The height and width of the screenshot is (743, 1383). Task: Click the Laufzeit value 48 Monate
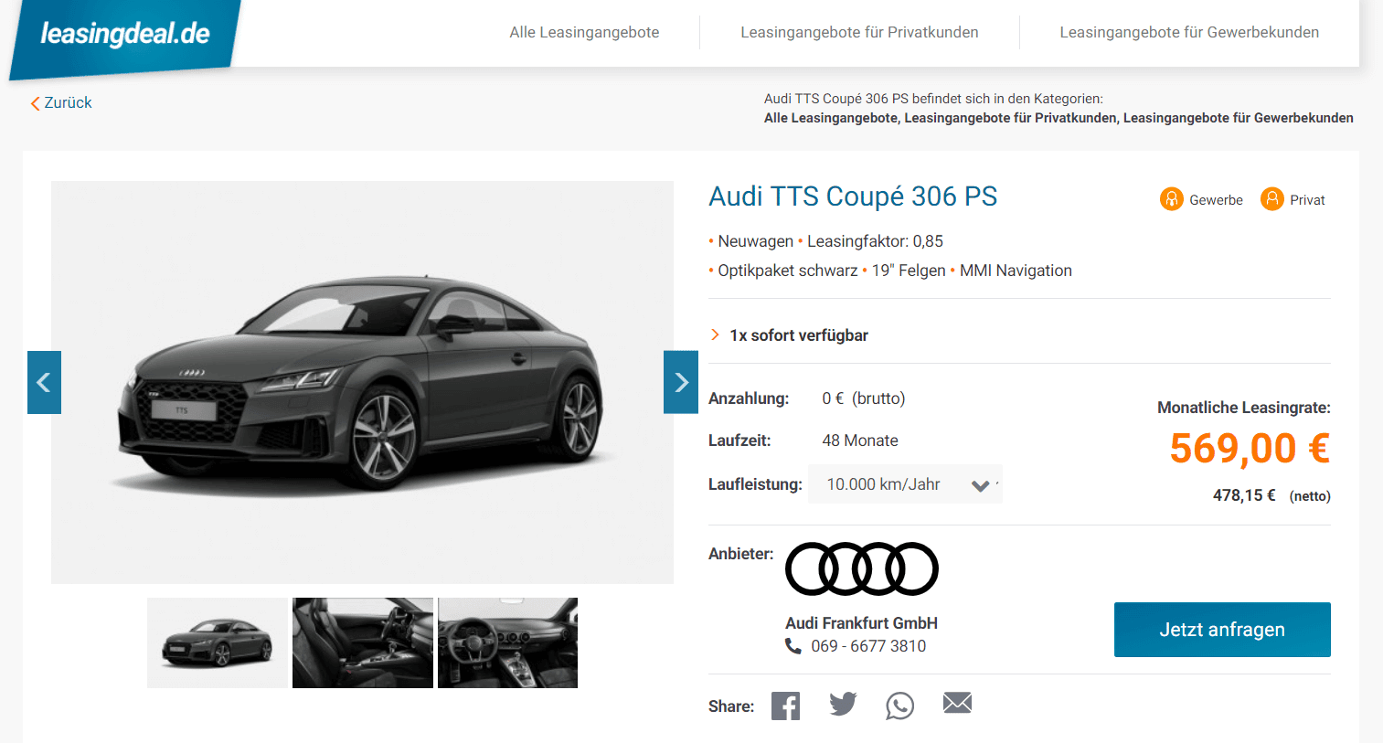860,440
